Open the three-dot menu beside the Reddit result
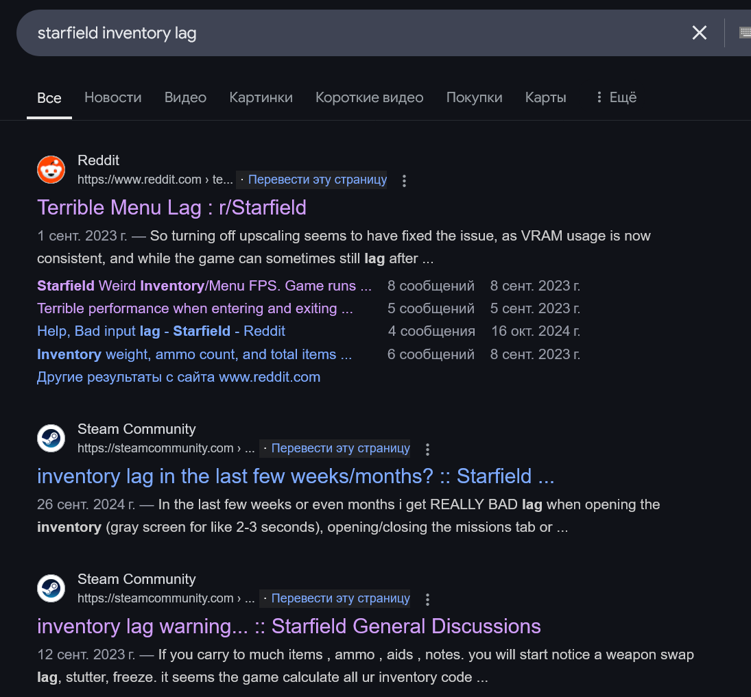The height and width of the screenshot is (697, 751). (x=404, y=180)
